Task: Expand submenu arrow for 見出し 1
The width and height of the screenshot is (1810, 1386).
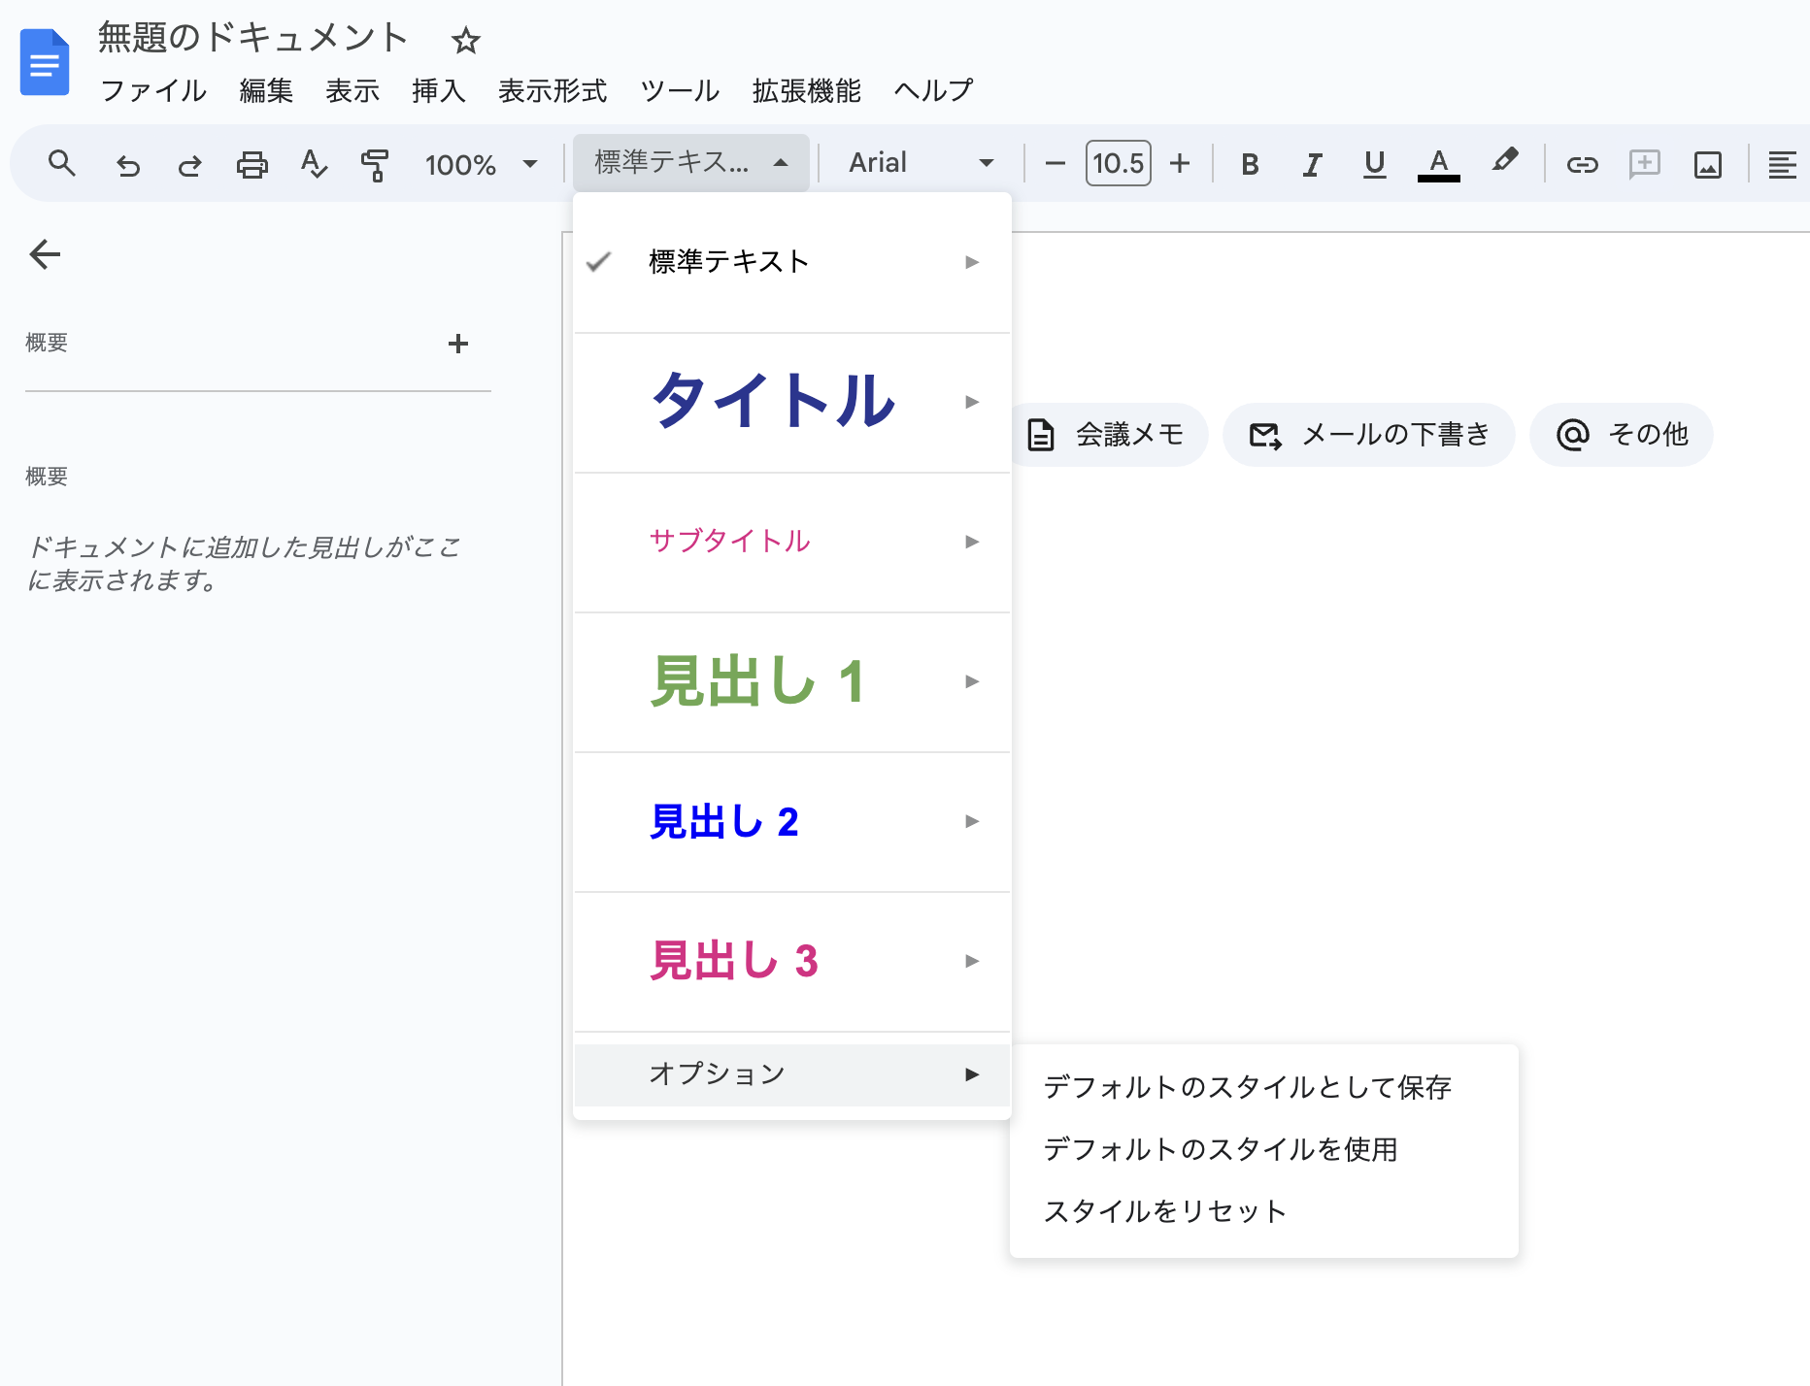Action: (972, 681)
